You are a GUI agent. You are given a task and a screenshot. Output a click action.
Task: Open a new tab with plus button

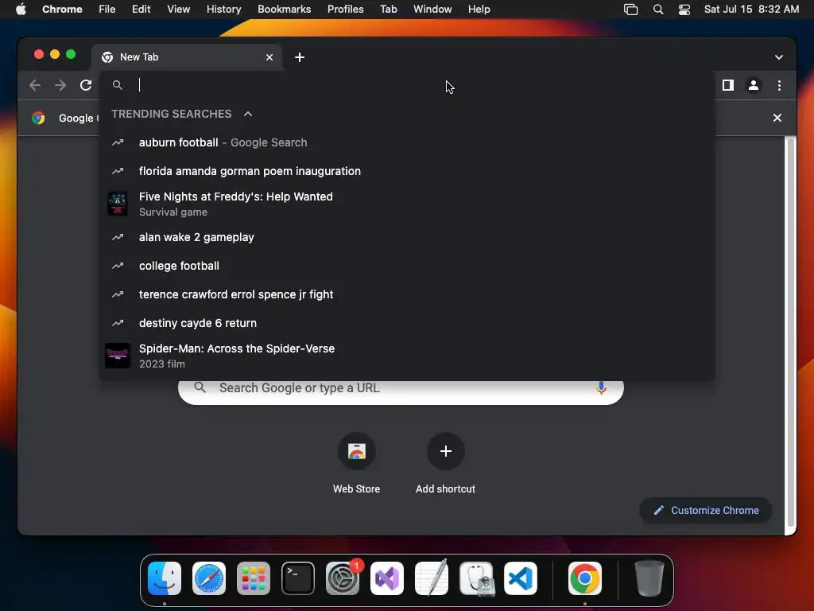tap(300, 57)
